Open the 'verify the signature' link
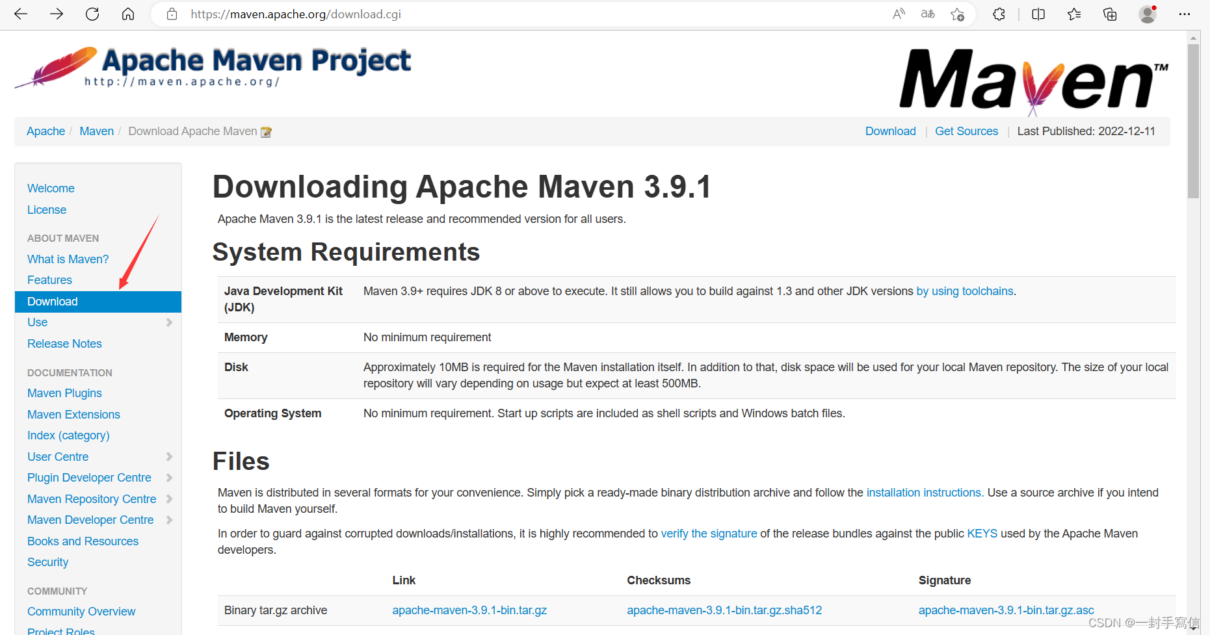Image resolution: width=1210 pixels, height=635 pixels. (x=709, y=534)
